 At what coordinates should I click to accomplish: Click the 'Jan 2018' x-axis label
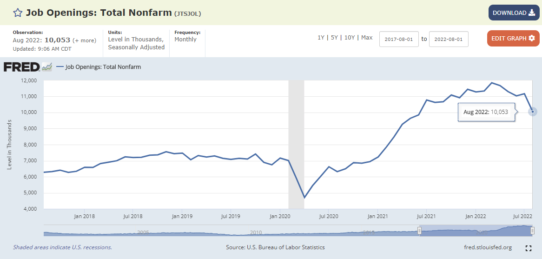click(x=85, y=217)
